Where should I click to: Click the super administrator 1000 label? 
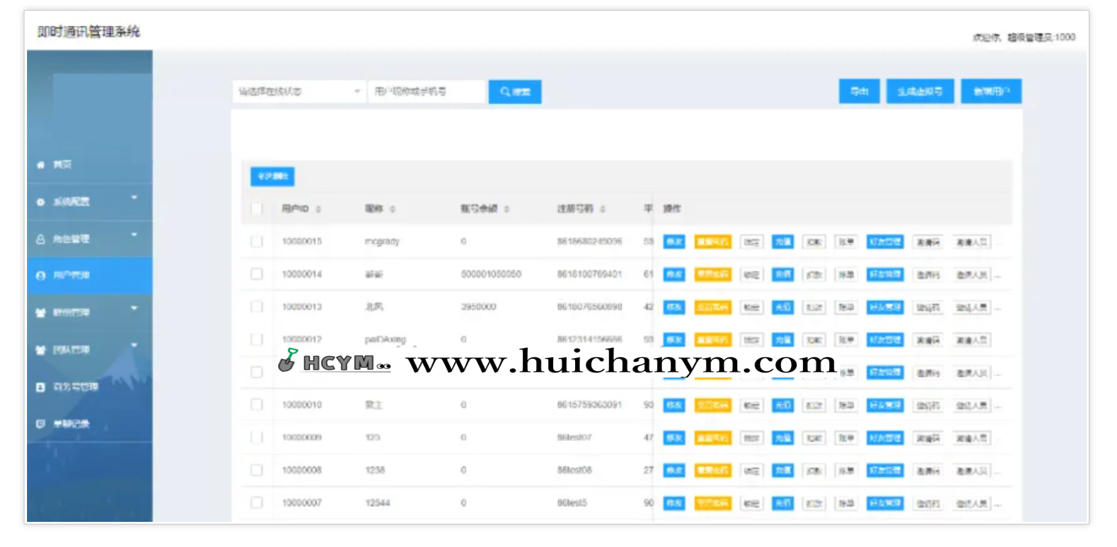tap(1042, 38)
